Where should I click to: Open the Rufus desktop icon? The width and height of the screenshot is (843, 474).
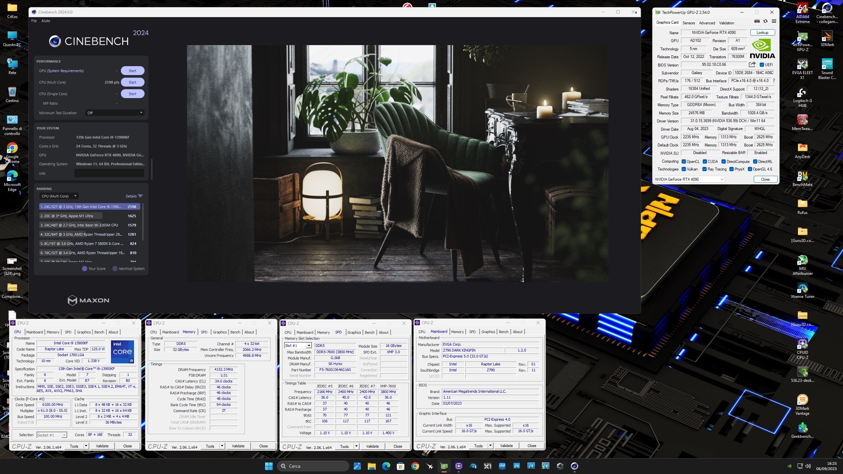(802, 207)
